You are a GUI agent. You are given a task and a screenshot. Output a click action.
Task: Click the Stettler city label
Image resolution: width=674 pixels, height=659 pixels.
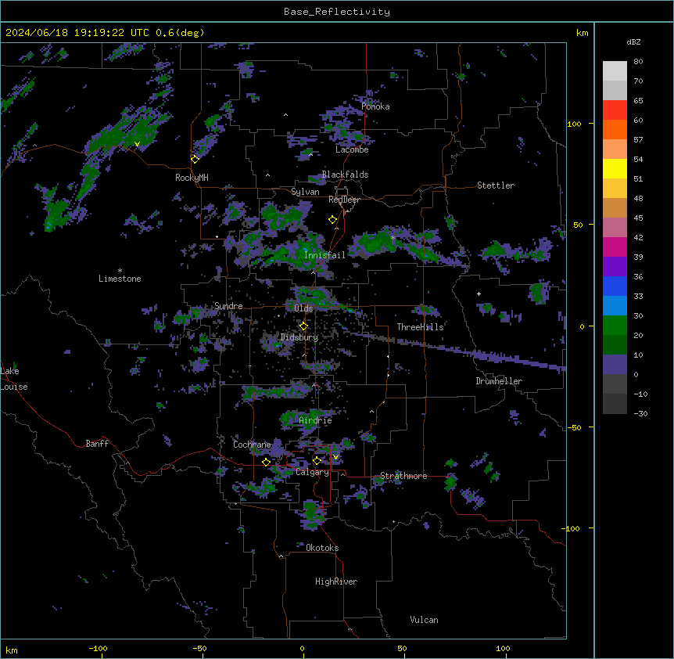pos(496,185)
